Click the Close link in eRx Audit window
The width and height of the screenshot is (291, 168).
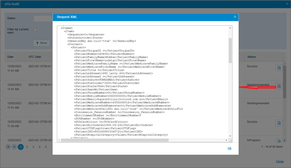(280, 161)
